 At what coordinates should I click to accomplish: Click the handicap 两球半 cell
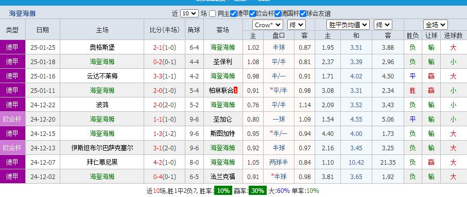[279, 162]
